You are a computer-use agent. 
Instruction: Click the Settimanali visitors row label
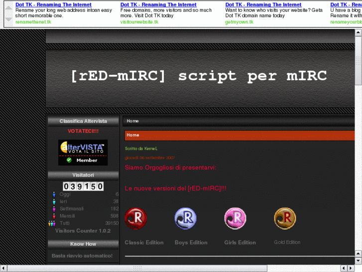point(72,209)
